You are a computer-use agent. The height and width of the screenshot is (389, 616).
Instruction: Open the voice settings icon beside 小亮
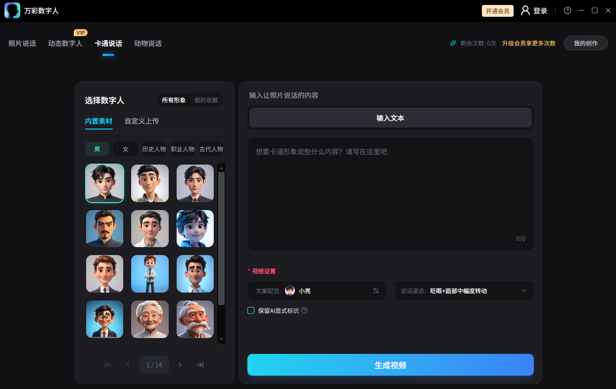click(x=377, y=291)
